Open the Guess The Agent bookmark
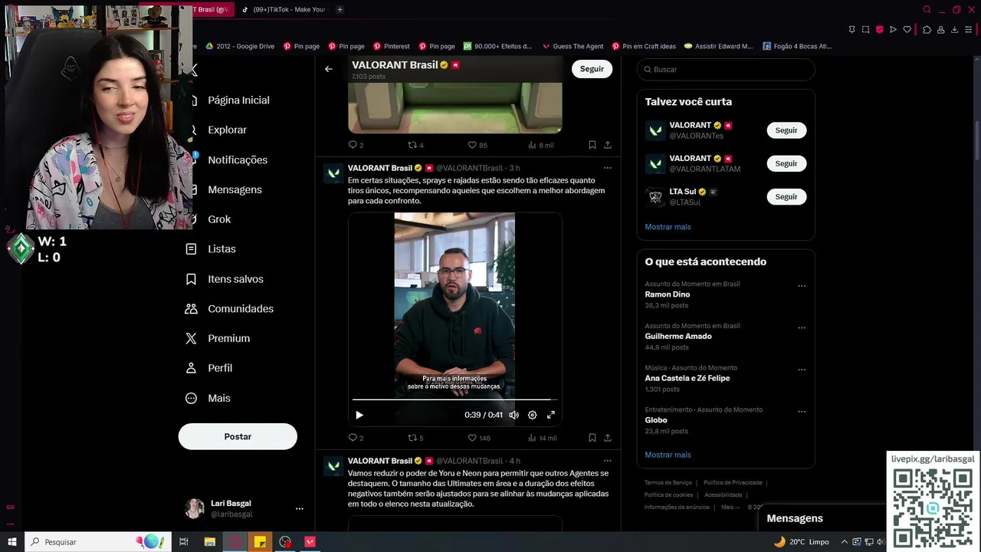981x552 pixels. pos(573,46)
